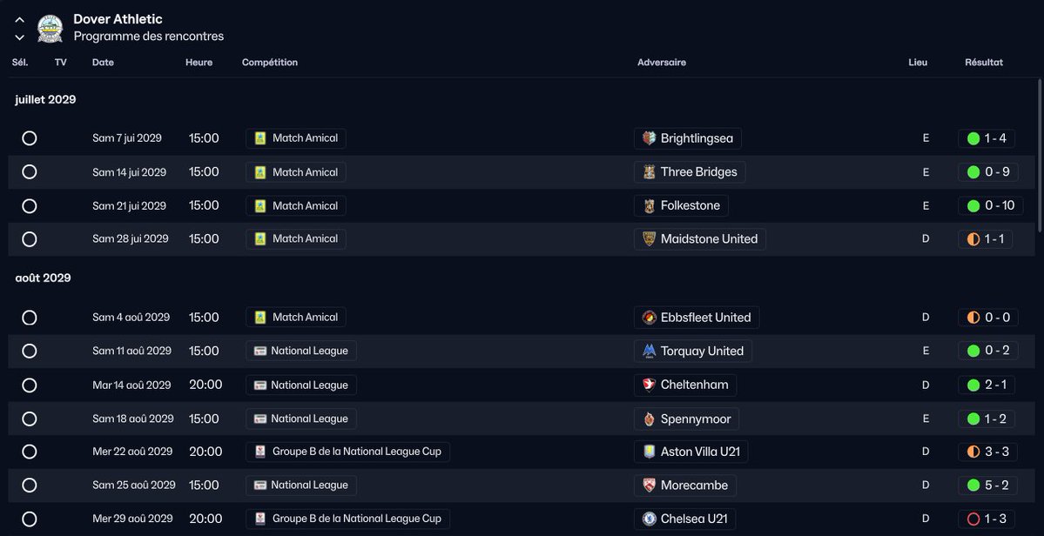This screenshot has height=536, width=1044.
Task: Select the Brightlingsea match radio button
Action: 30,138
